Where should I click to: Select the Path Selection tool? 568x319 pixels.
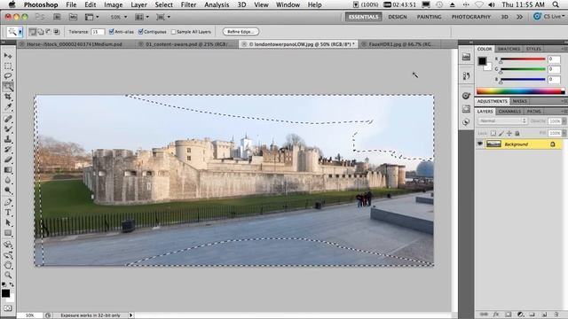pos(8,222)
